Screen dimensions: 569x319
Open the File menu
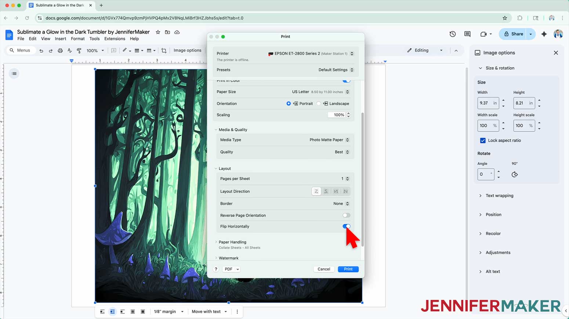(x=21, y=39)
